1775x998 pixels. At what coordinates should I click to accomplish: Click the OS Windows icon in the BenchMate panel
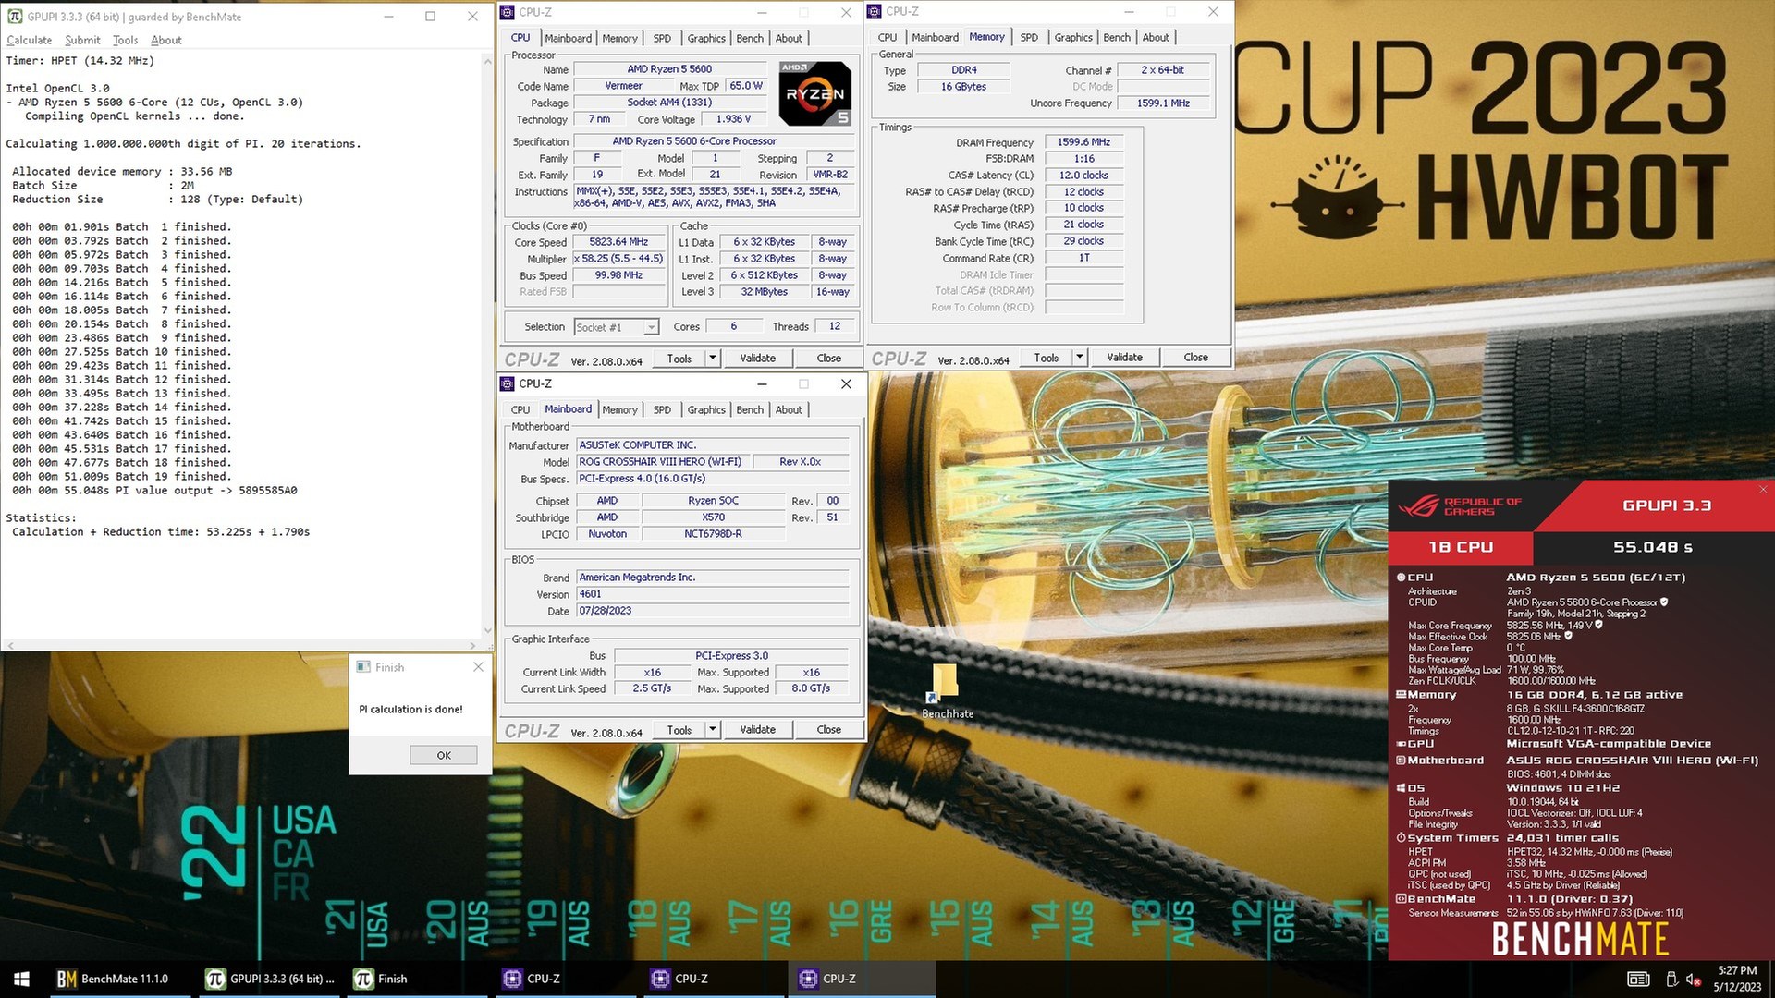click(1401, 788)
